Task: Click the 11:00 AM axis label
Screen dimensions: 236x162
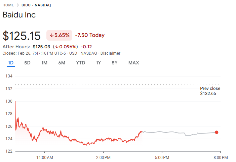Action: click(45, 157)
